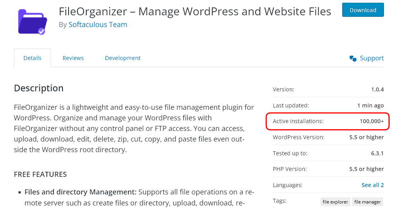393x209 pixels.
Task: Go to the Development tab
Action: (x=122, y=58)
